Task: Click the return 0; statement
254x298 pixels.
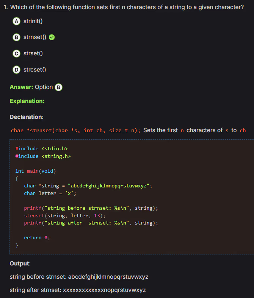Action: [37, 238]
